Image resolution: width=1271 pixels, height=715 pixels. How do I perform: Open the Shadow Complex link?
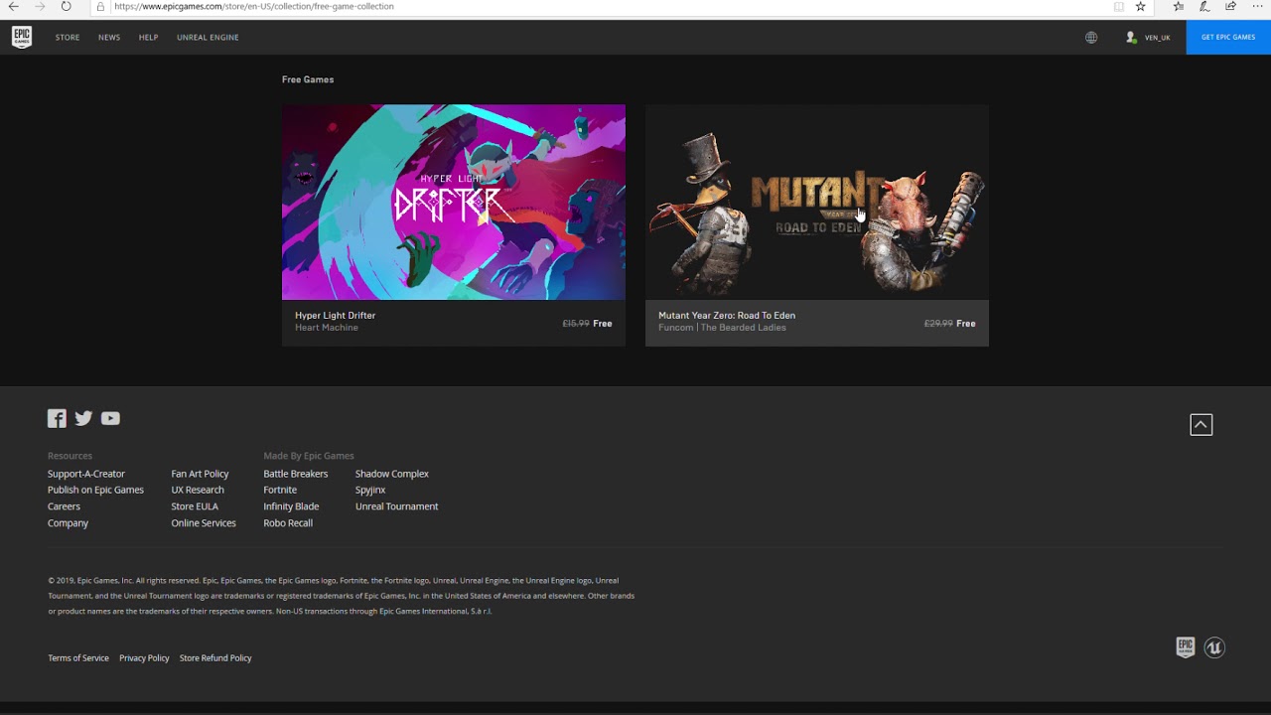[392, 474]
